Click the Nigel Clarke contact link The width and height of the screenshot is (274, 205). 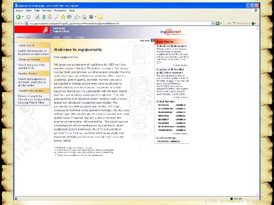pyautogui.click(x=112, y=137)
